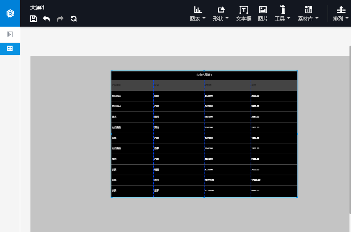Toggle the left sidebar panel expand icon

point(10,35)
